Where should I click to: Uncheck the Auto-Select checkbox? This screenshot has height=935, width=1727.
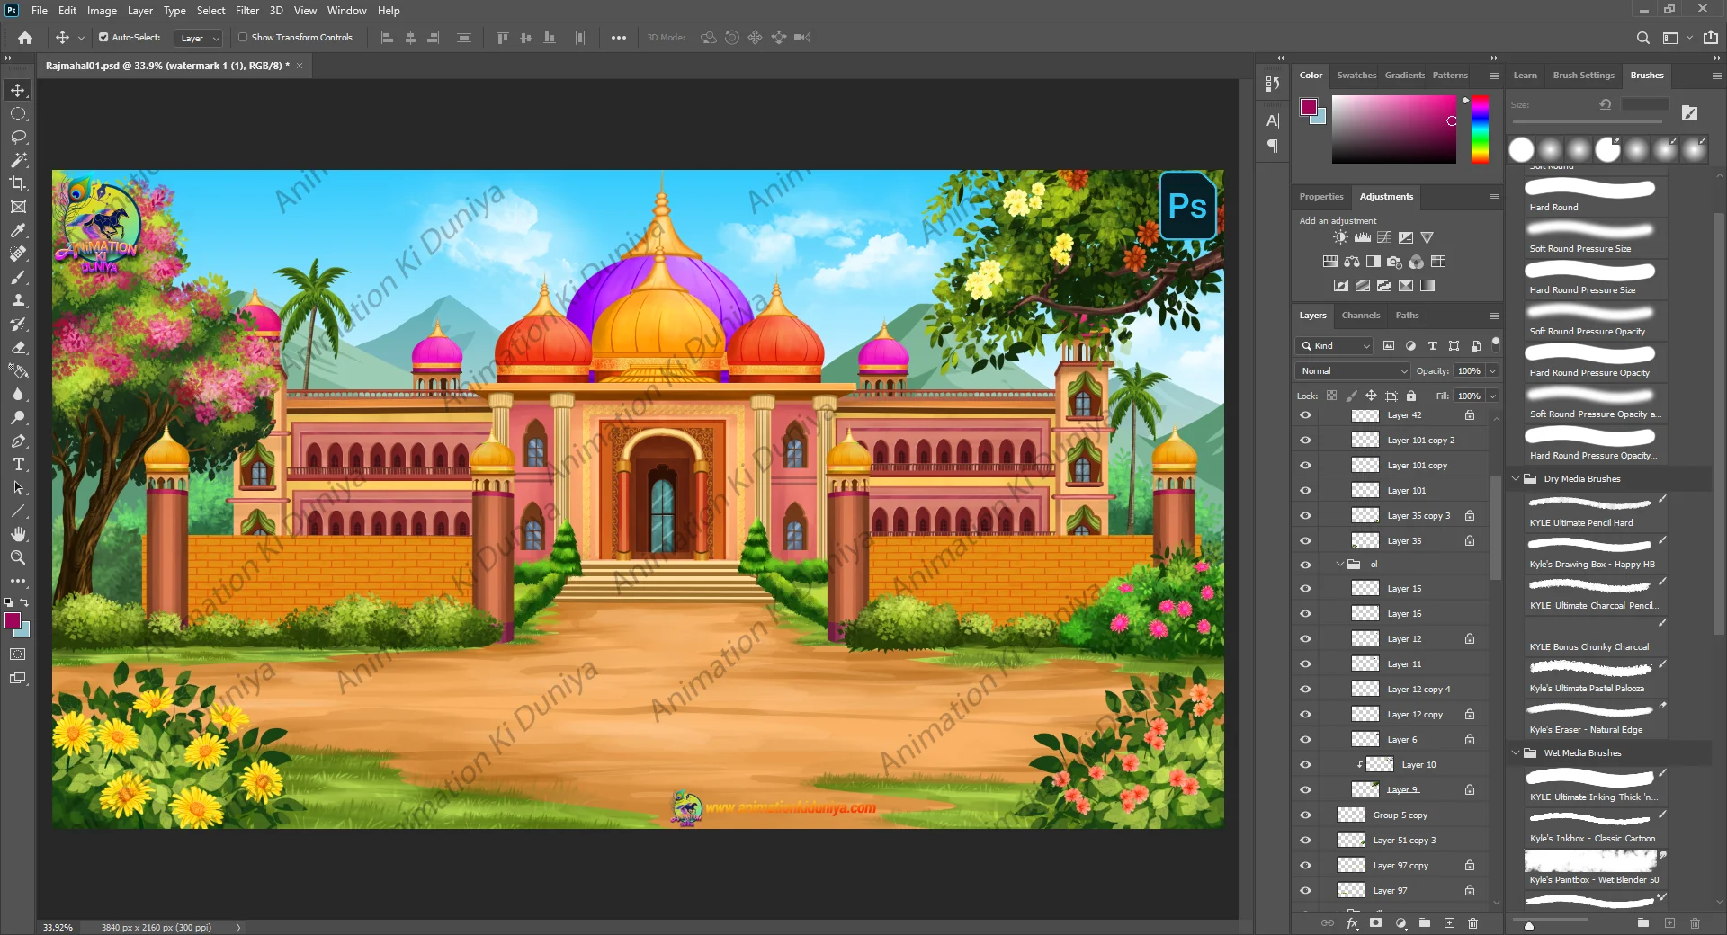[103, 38]
